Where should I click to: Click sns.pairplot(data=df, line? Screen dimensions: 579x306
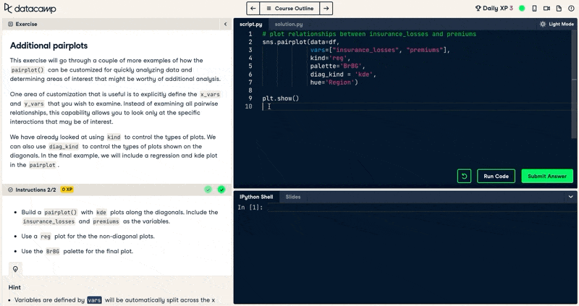click(300, 42)
